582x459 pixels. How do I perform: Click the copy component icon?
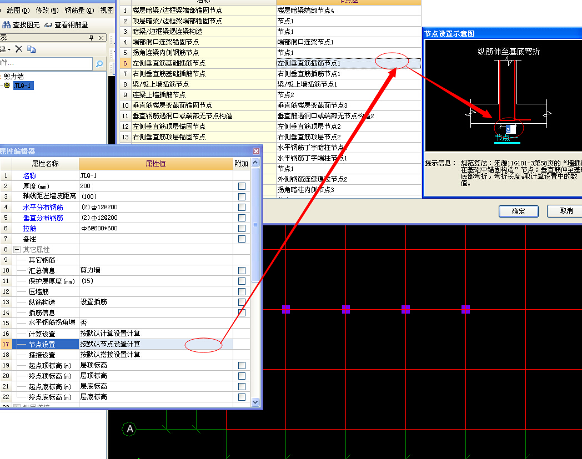click(32, 49)
